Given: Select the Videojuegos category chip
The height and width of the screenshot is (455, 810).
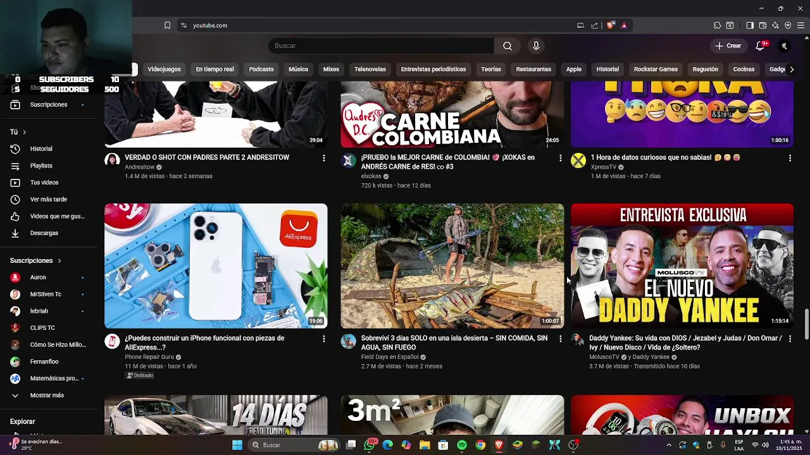Looking at the screenshot, I should (x=164, y=70).
